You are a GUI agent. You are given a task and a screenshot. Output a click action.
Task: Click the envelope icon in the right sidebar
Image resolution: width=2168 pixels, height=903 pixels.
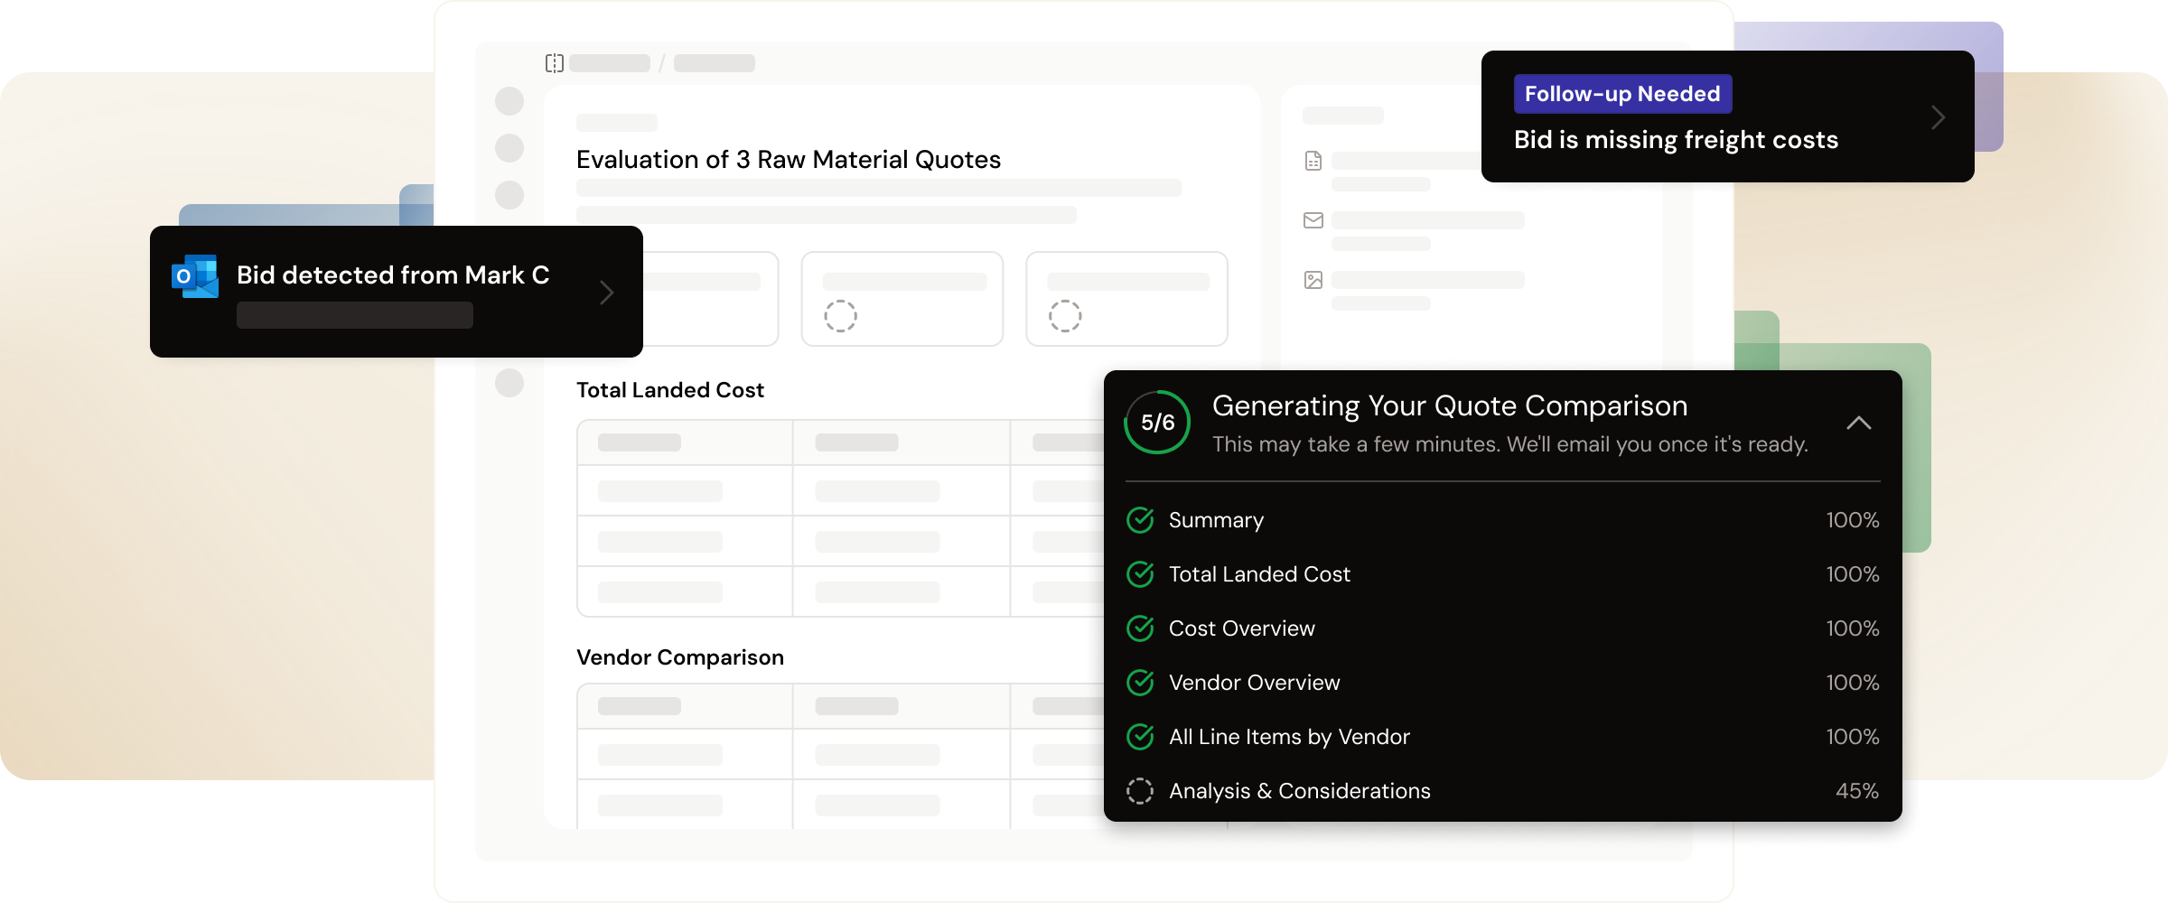(1313, 219)
